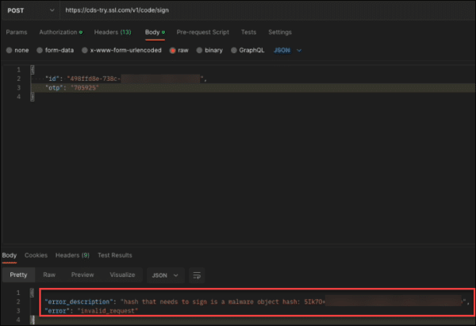The width and height of the screenshot is (476, 326).
Task: Choose the GraphQL body type
Action: tap(236, 50)
